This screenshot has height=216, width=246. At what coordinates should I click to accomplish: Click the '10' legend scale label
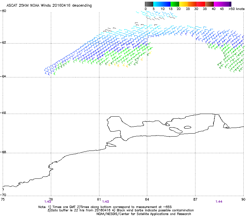163,9
